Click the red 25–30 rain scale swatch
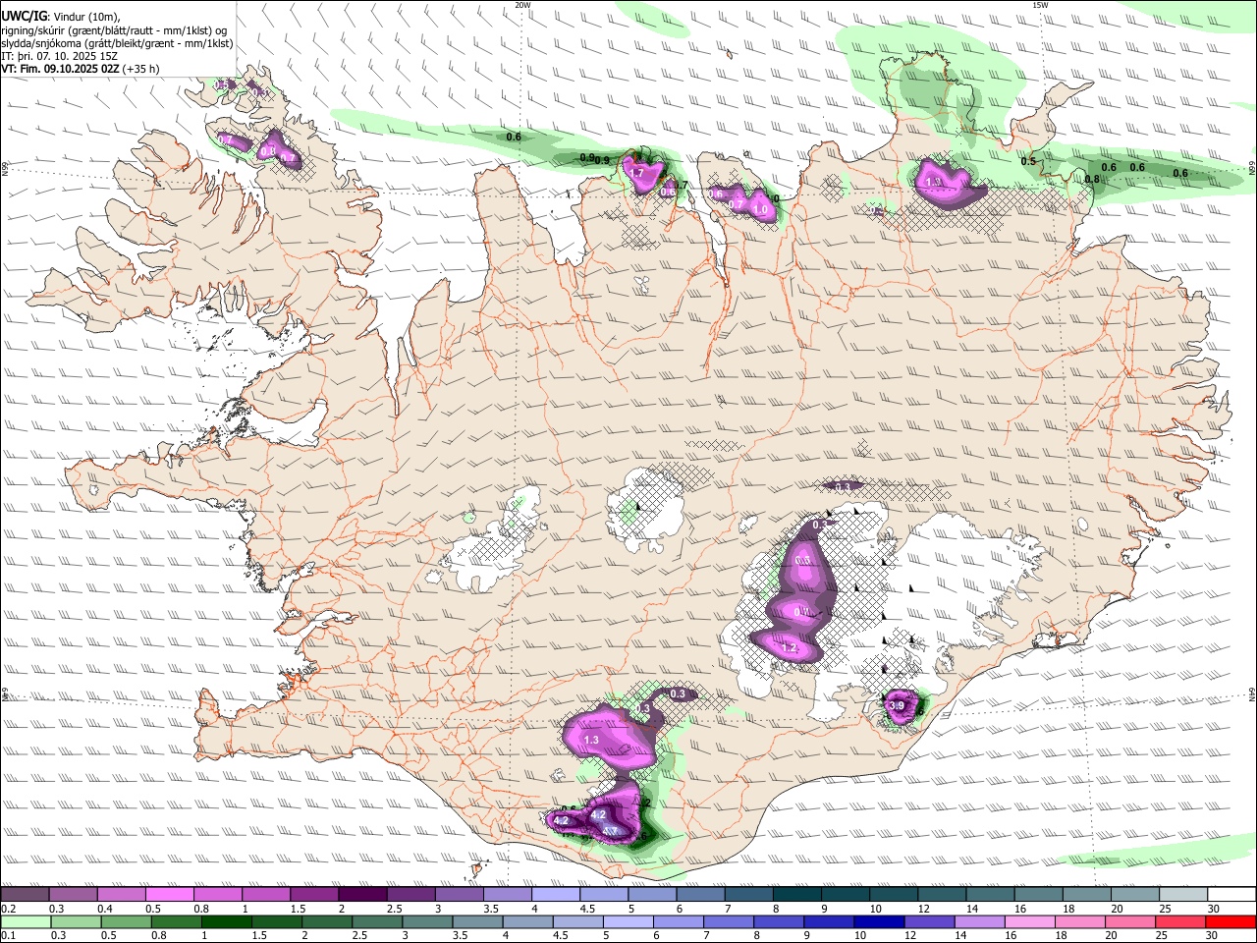The width and height of the screenshot is (1257, 943). point(1181,921)
